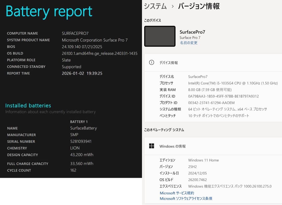Click the このオペレーティング システム heading

click(x=164, y=130)
